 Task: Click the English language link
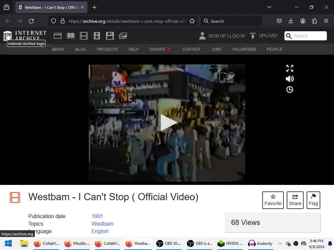pos(100,231)
